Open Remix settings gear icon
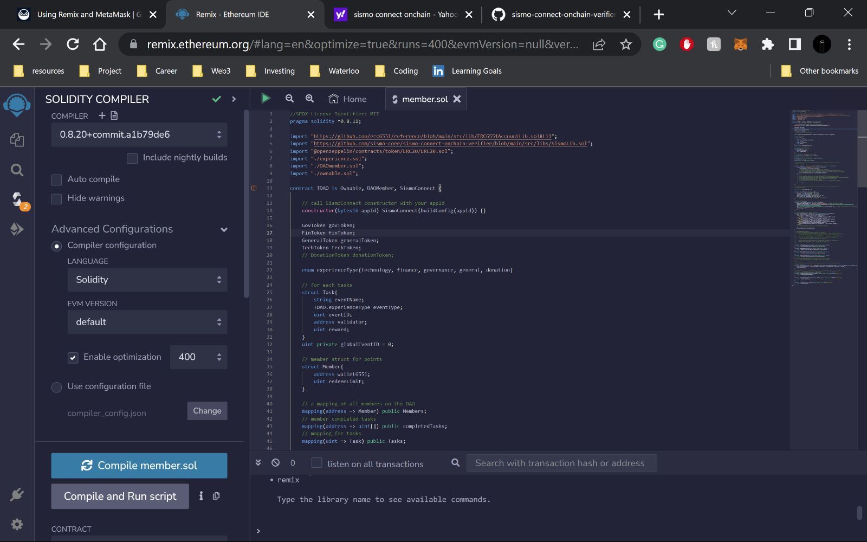 (17, 524)
